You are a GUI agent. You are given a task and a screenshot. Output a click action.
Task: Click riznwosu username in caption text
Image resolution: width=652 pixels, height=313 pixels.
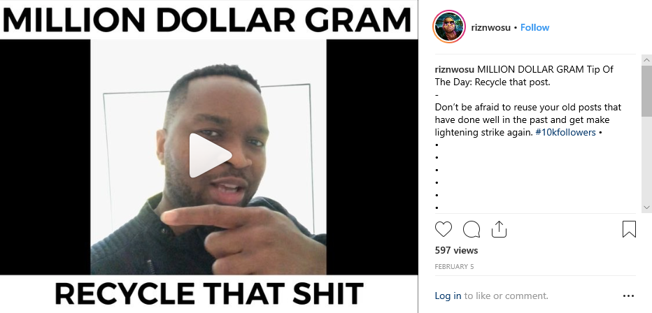455,69
